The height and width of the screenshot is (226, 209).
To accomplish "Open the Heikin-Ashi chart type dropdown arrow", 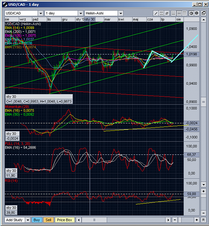I will [x=121, y=13].
